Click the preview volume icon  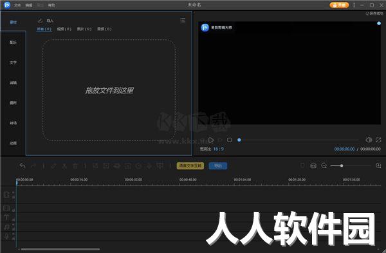coord(369,140)
